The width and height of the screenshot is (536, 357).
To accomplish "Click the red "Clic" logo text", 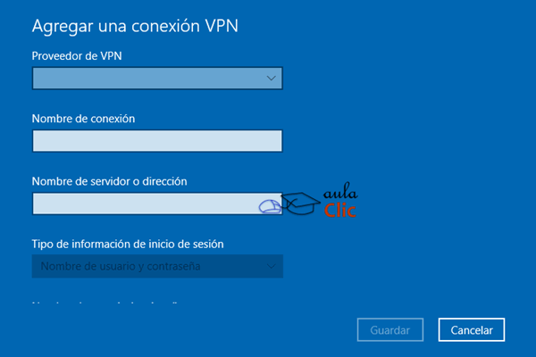I will 339,210.
